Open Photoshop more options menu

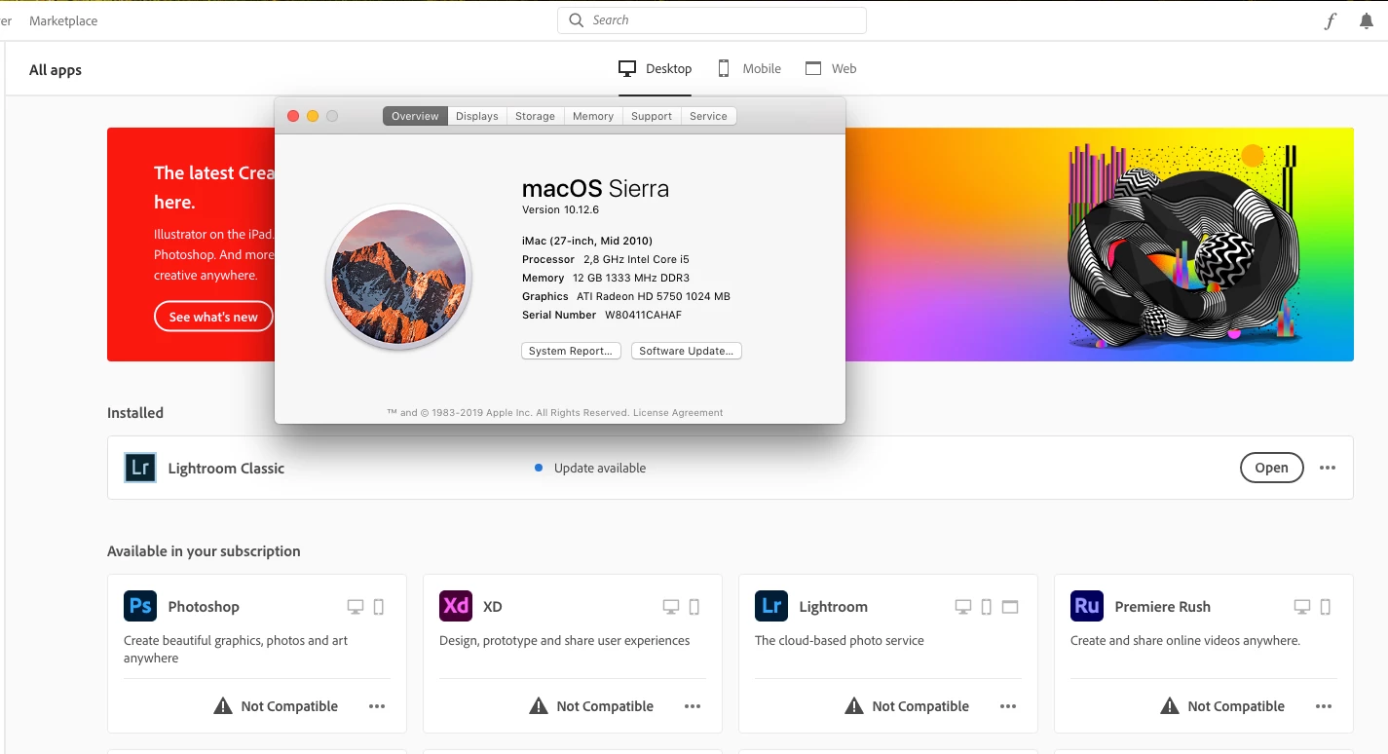[x=377, y=706]
